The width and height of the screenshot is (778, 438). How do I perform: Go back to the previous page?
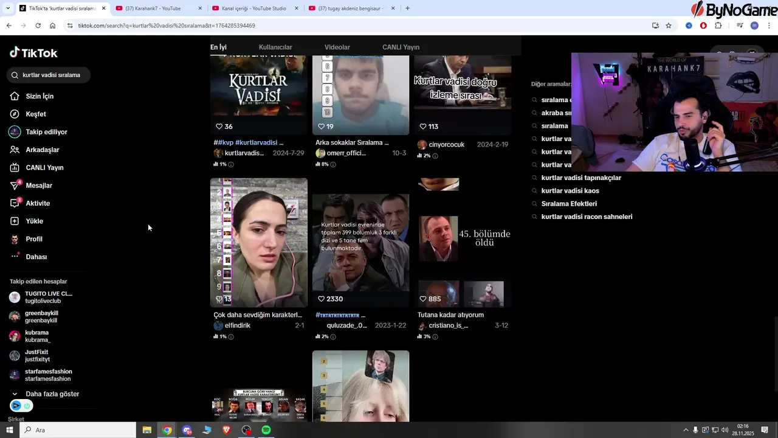[x=9, y=26]
